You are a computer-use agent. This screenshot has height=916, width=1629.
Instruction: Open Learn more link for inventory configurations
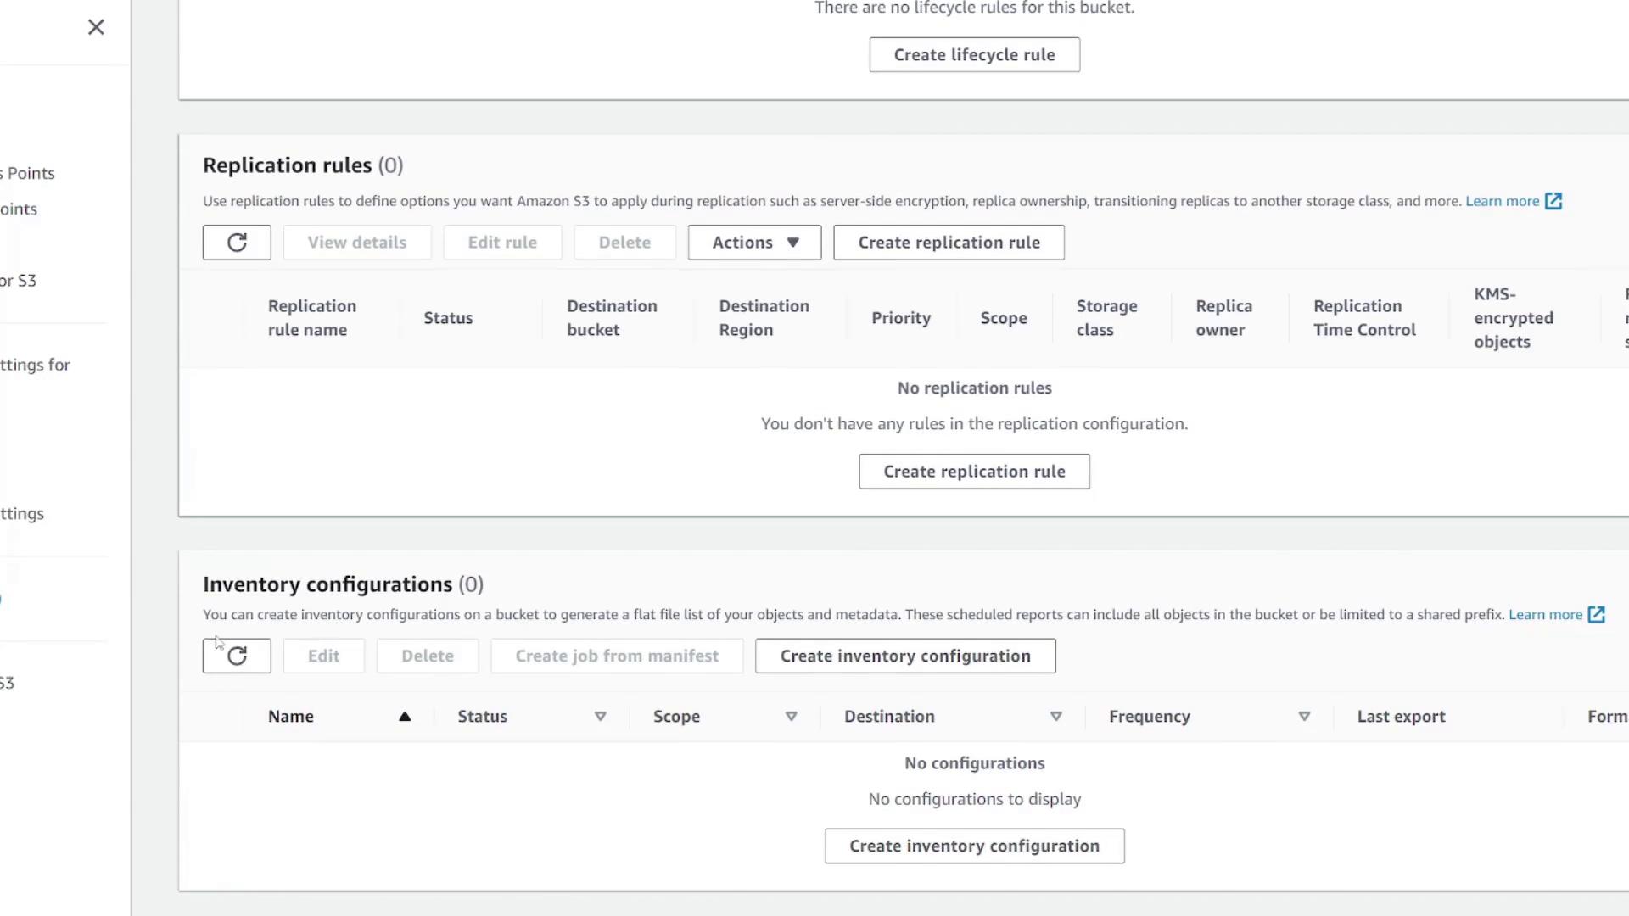pyautogui.click(x=1545, y=615)
